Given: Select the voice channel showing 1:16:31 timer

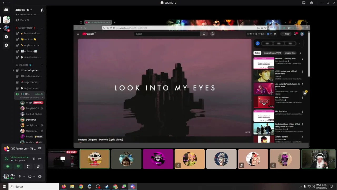Looking at the screenshot, I should coord(29,95).
